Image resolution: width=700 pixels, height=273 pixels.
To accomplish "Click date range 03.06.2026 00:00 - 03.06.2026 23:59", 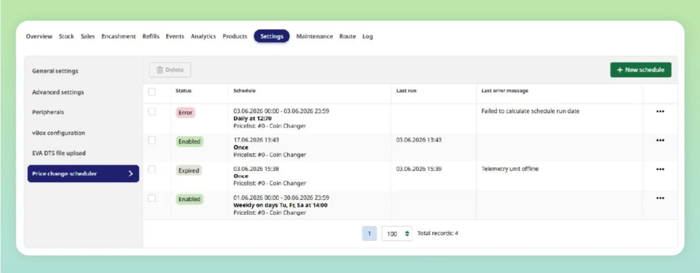I will [x=281, y=111].
